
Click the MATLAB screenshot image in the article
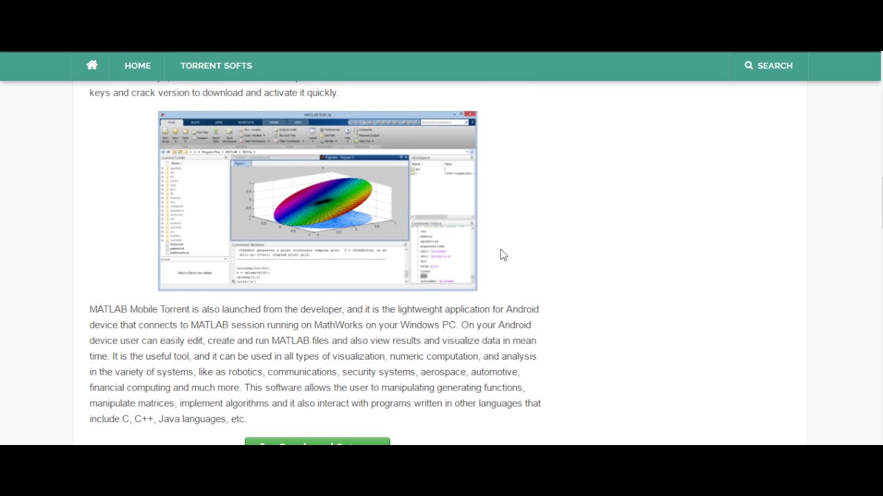(317, 200)
